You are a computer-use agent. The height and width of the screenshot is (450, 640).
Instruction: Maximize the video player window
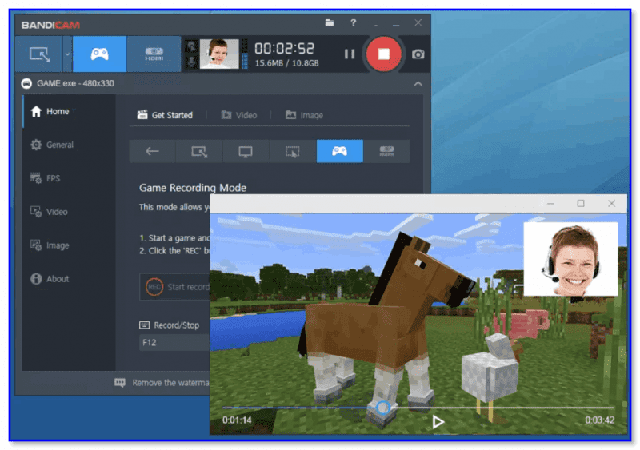pos(581,203)
